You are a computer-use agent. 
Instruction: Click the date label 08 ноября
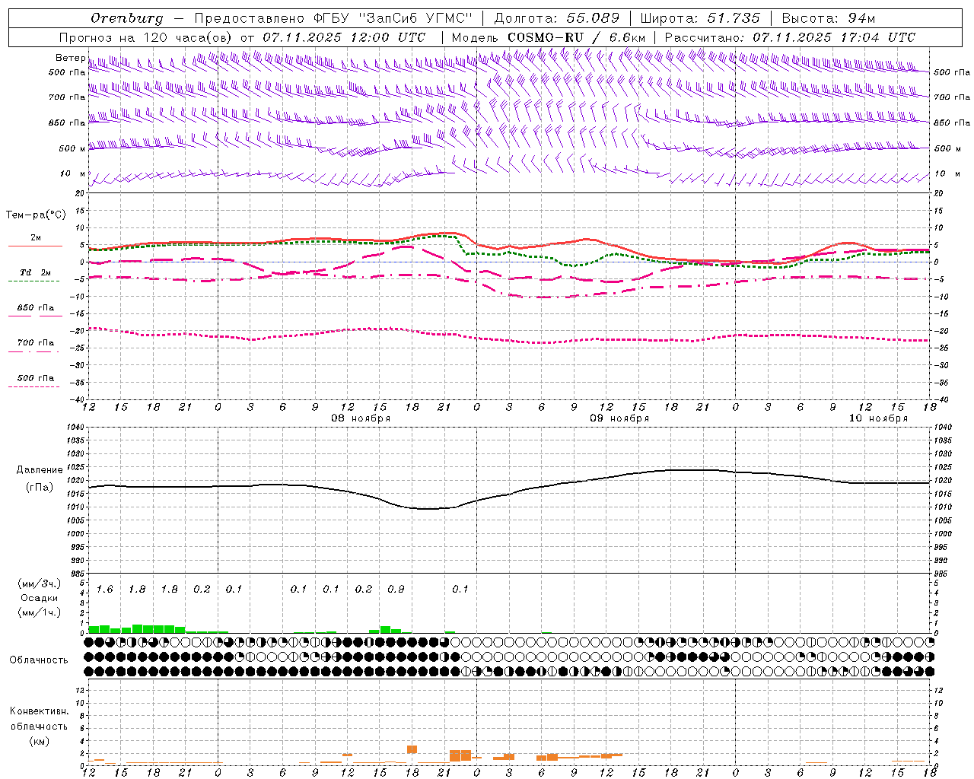click(x=361, y=418)
